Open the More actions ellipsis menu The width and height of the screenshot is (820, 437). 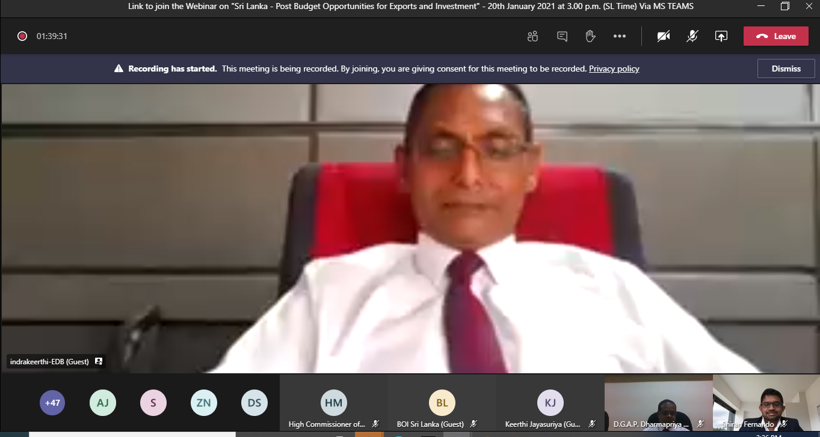click(x=619, y=36)
